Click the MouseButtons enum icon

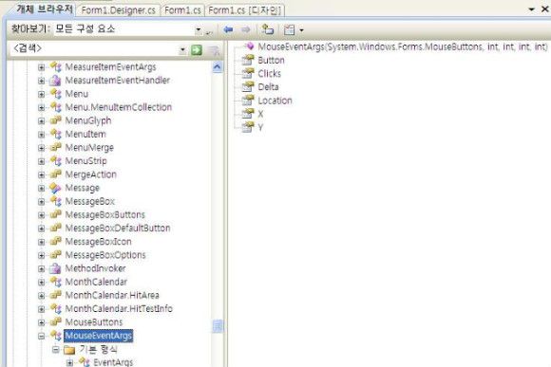click(x=55, y=321)
